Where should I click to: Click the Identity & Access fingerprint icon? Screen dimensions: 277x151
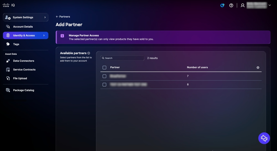pyautogui.click(x=8, y=35)
